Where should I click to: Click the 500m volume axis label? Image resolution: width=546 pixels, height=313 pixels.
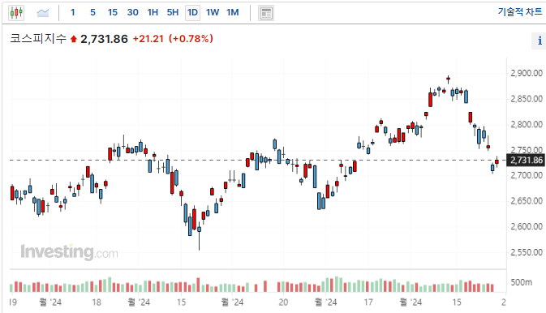point(522,282)
